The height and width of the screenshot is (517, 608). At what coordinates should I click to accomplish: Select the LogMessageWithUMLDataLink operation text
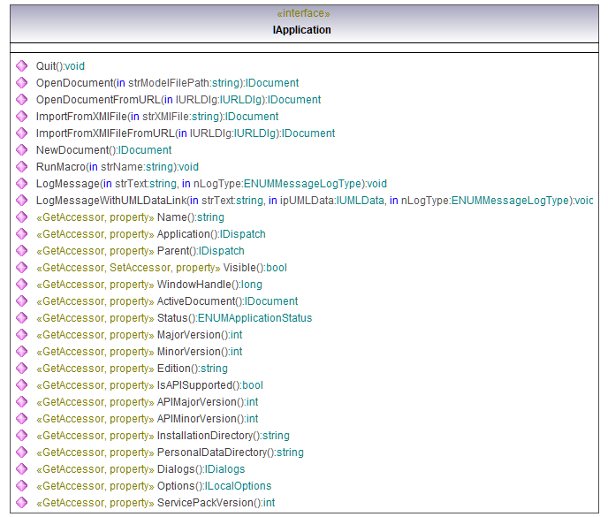tap(110, 201)
